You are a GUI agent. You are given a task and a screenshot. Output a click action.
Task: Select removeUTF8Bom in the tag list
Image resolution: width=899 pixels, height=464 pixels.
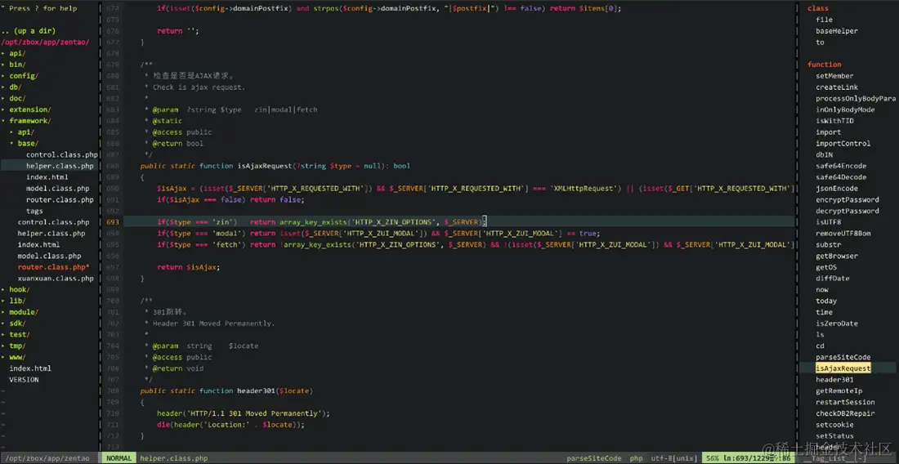click(x=843, y=234)
